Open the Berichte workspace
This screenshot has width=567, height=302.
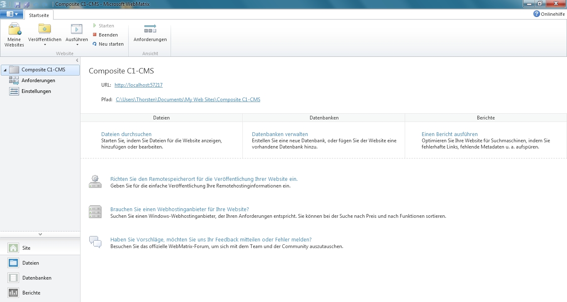point(31,293)
